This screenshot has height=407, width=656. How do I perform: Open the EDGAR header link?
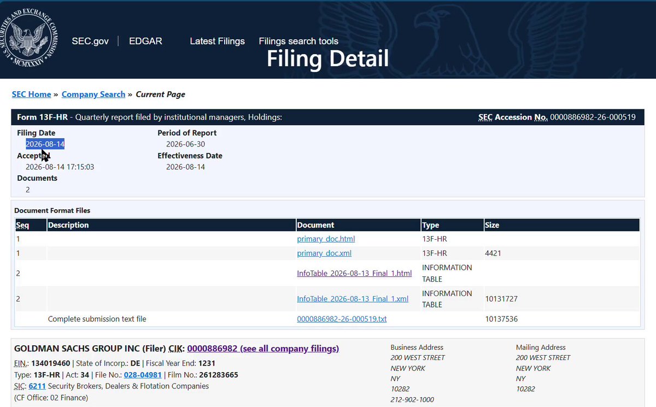coord(145,41)
